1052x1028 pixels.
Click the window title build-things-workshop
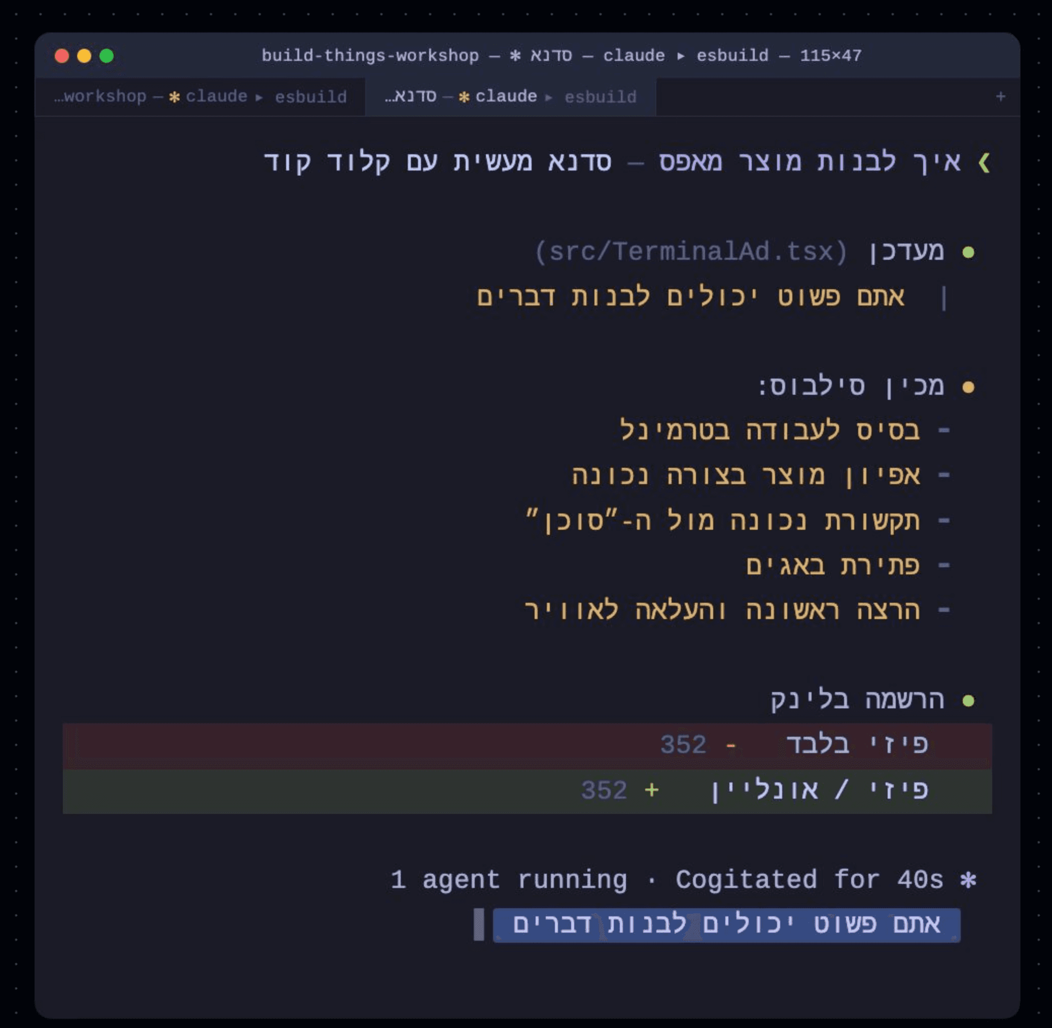click(370, 56)
